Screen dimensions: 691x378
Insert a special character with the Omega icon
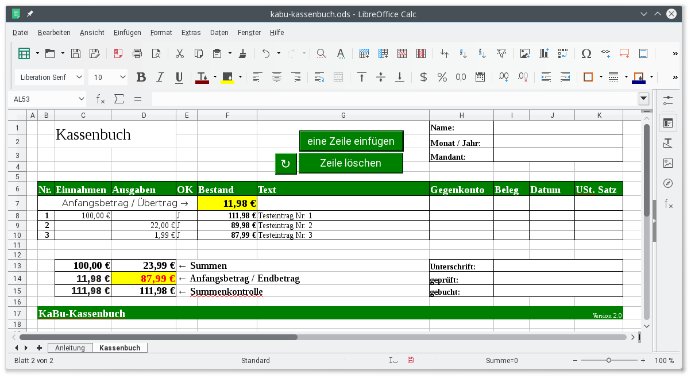586,53
